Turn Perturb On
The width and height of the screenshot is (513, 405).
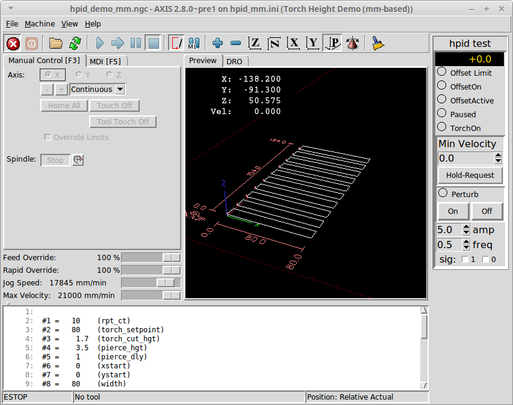coord(453,212)
